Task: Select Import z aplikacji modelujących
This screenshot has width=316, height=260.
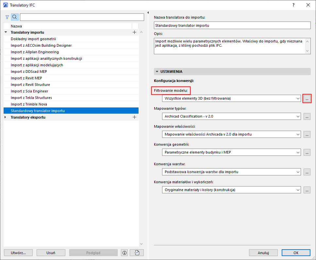Action: [x=71, y=65]
